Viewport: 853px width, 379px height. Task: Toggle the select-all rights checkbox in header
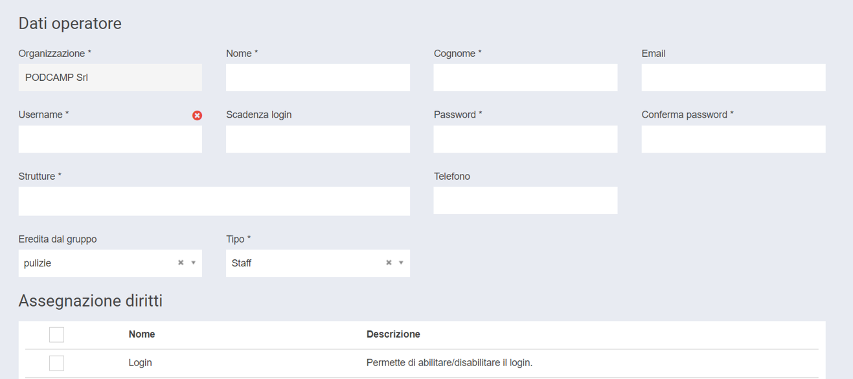coord(56,334)
